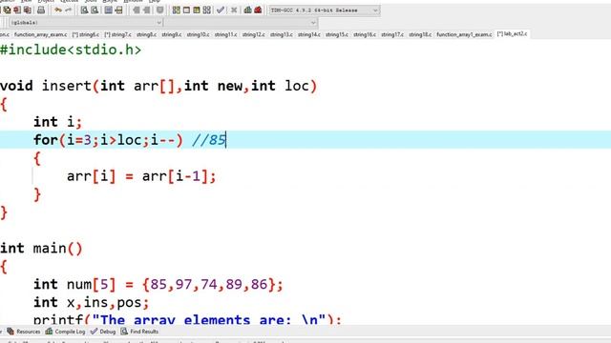Click the first grey arrow toolbar icon
Image resolution: width=611 pixels, height=343 pixels.
coord(136,10)
